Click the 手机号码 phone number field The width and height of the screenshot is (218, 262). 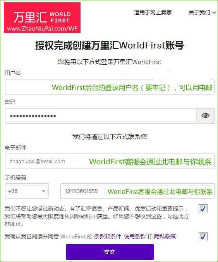[137, 191]
